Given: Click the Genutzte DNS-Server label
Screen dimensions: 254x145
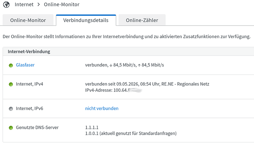Looking at the screenshot, I should pos(37,127).
